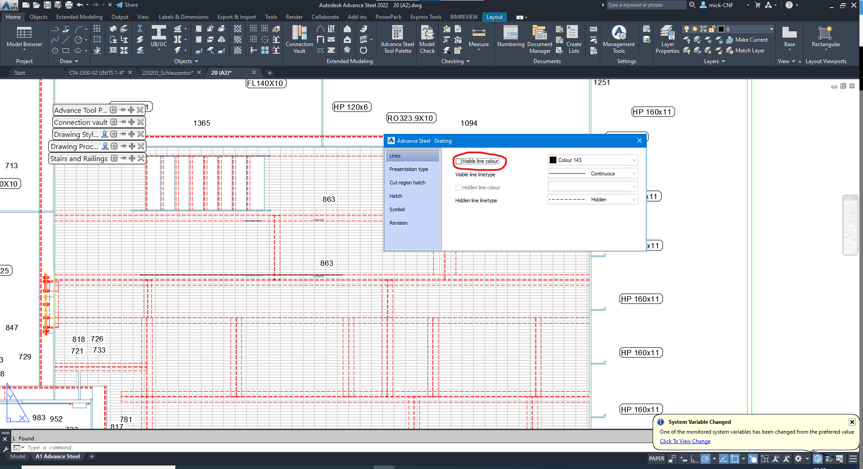Expand the layer name dropdown showing 0
The width and height of the screenshot is (863, 469).
771,29
